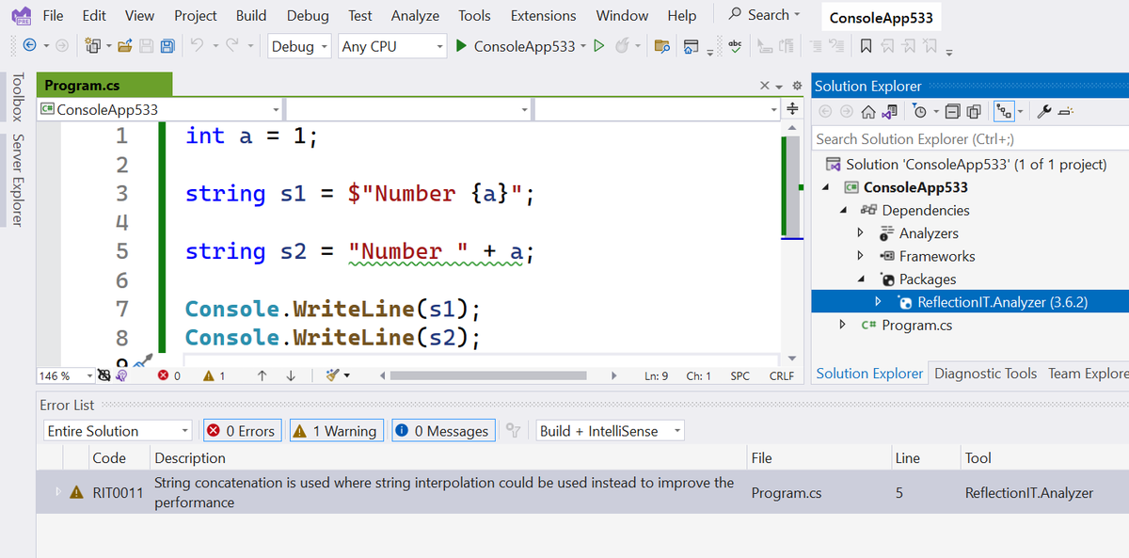Click Collapse All icon in Solution Explorer
The height and width of the screenshot is (558, 1129).
[952, 112]
